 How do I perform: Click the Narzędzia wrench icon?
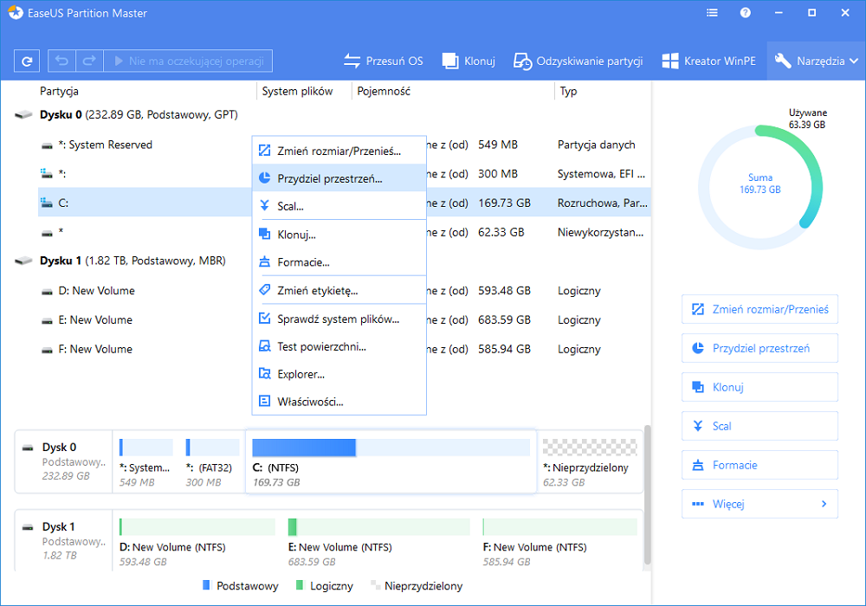(783, 61)
